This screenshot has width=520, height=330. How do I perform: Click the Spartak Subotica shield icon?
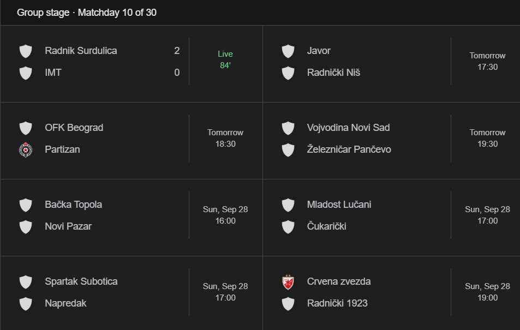(26, 282)
